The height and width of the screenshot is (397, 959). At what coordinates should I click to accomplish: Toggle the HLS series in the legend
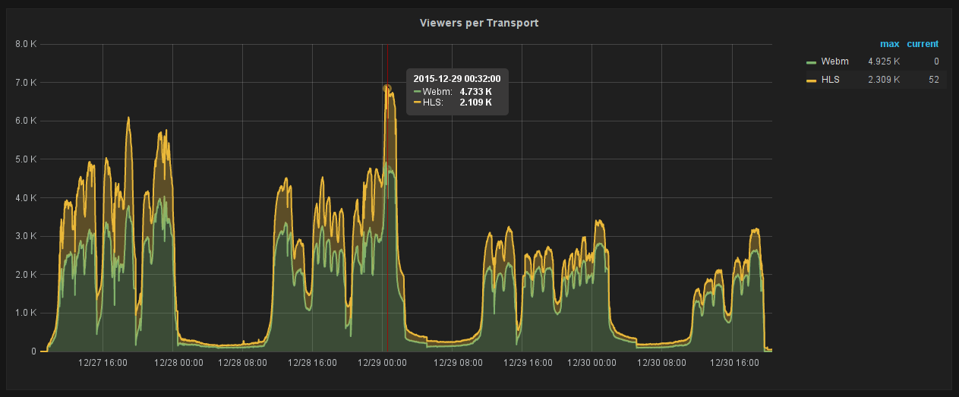coord(830,80)
